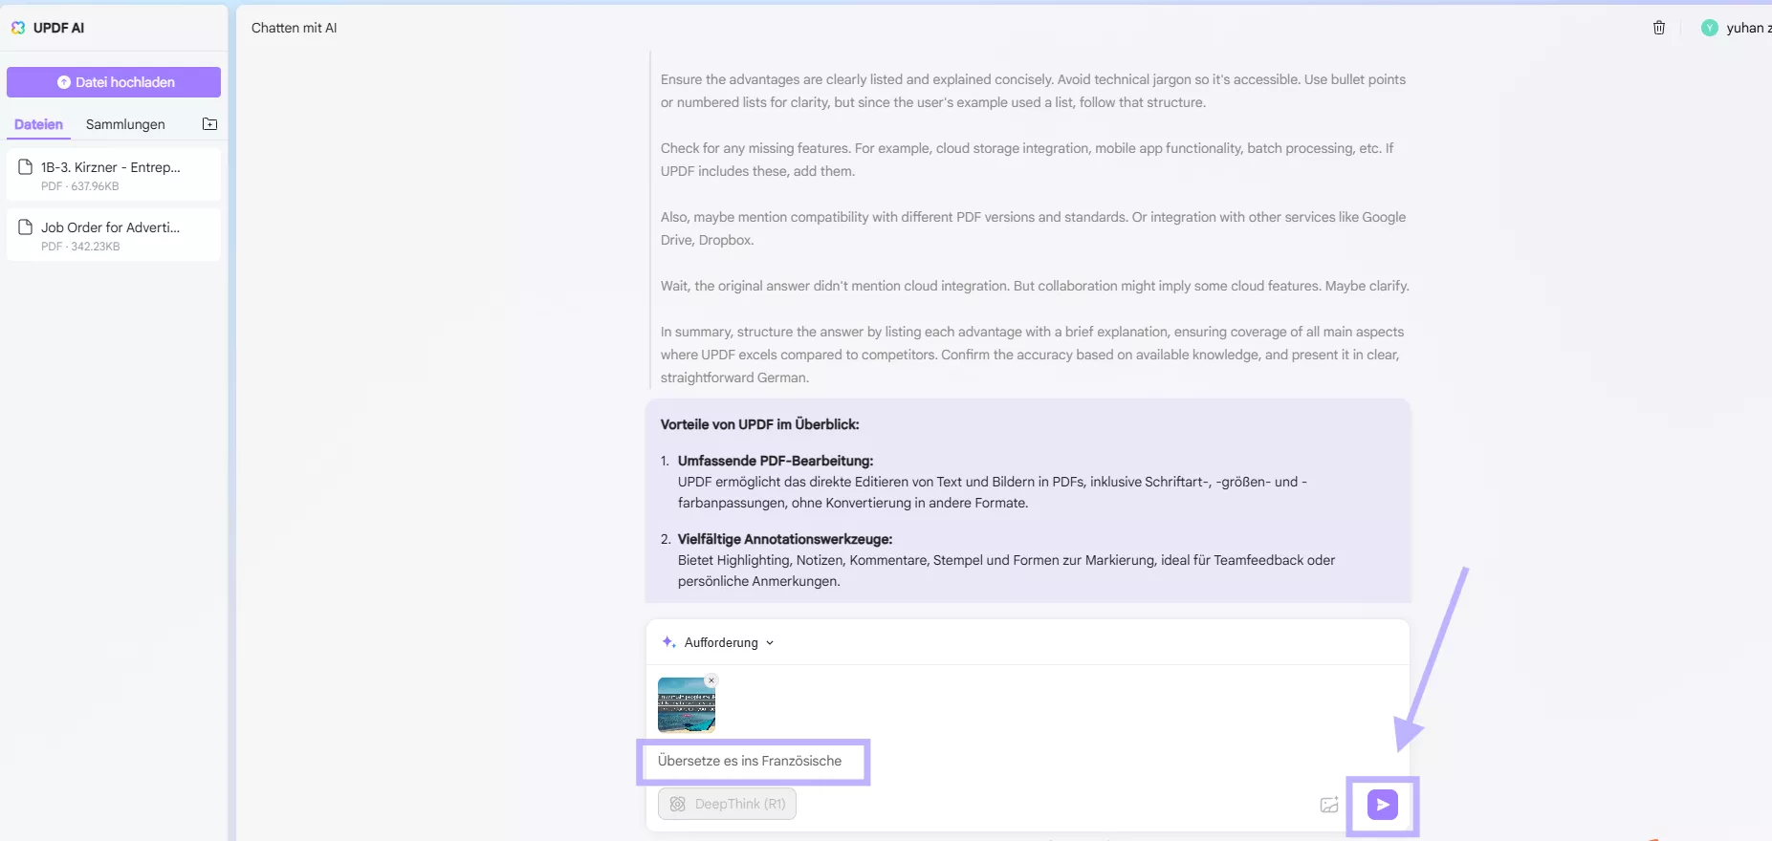Click the UPDF AI logo icon

(18, 28)
